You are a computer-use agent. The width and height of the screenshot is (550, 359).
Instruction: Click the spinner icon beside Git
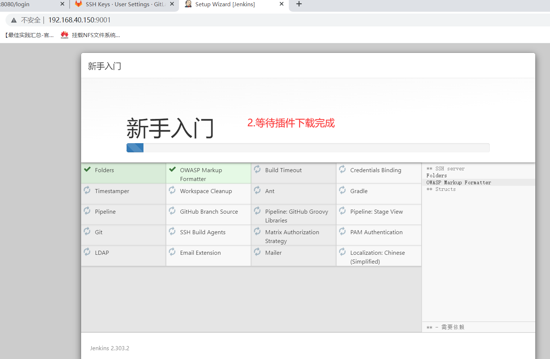tap(87, 231)
